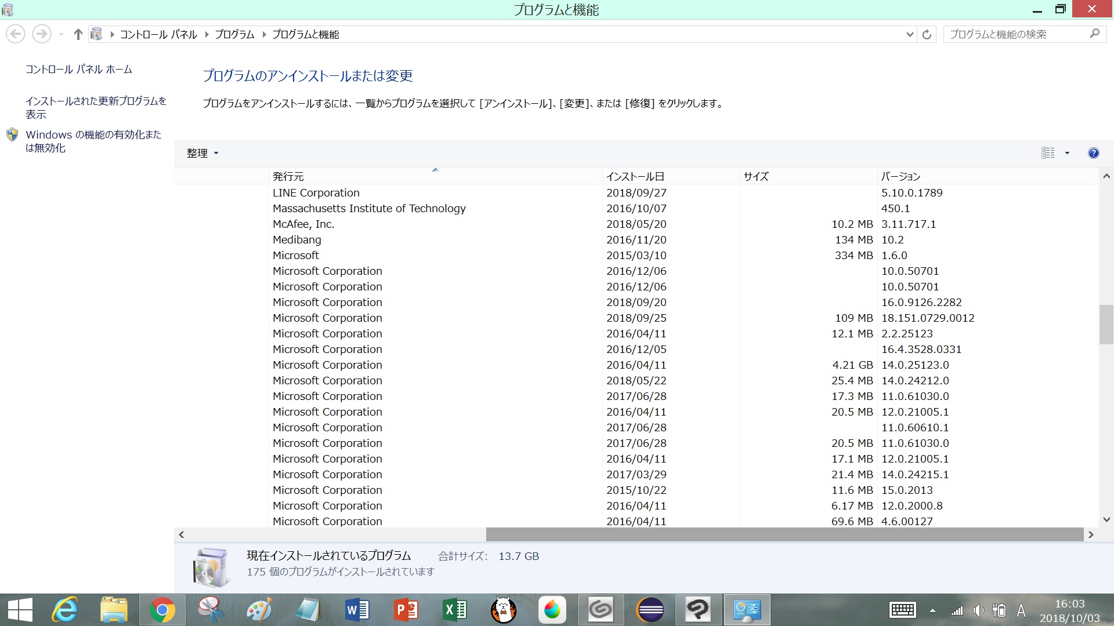Launch Excel from the taskbar
The height and width of the screenshot is (626, 1114).
tap(455, 610)
